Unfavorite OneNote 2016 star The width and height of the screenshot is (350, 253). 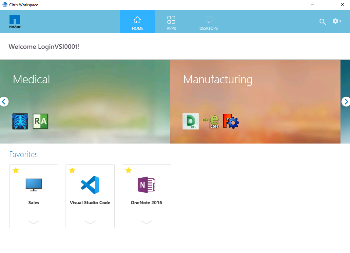coord(128,171)
